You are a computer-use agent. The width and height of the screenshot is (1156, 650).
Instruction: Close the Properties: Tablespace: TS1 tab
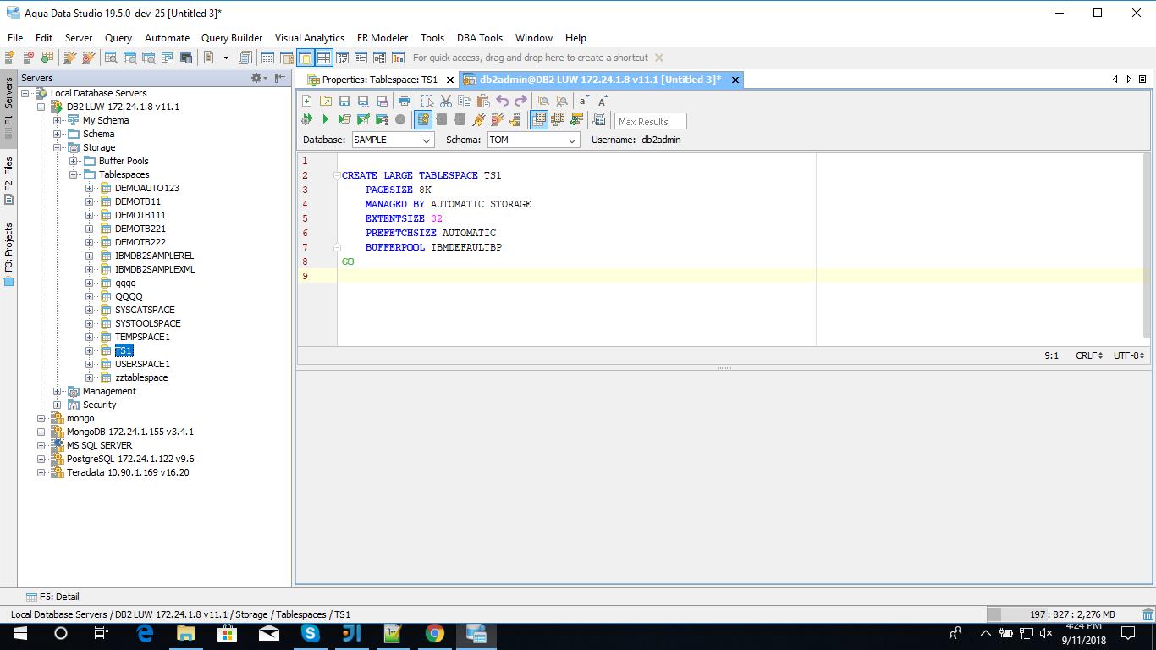450,80
